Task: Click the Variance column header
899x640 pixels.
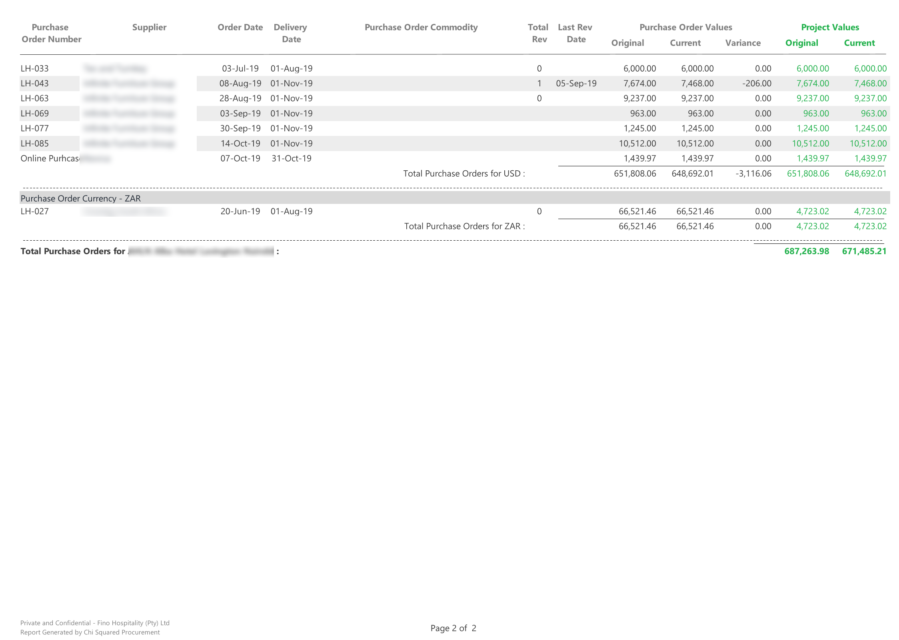Action: pyautogui.click(x=743, y=43)
